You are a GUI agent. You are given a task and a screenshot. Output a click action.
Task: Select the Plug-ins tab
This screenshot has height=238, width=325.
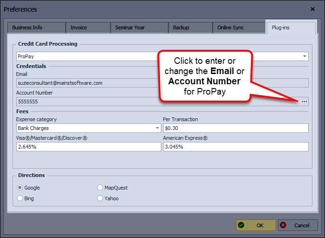(290, 27)
